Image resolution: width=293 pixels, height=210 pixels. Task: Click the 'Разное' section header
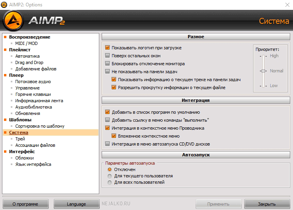[x=196, y=37]
